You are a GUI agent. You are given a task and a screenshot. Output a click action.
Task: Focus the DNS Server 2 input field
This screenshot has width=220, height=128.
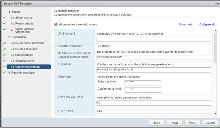click(x=154, y=39)
